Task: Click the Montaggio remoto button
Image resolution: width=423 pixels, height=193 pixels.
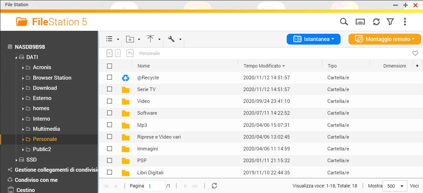Action: (384, 39)
